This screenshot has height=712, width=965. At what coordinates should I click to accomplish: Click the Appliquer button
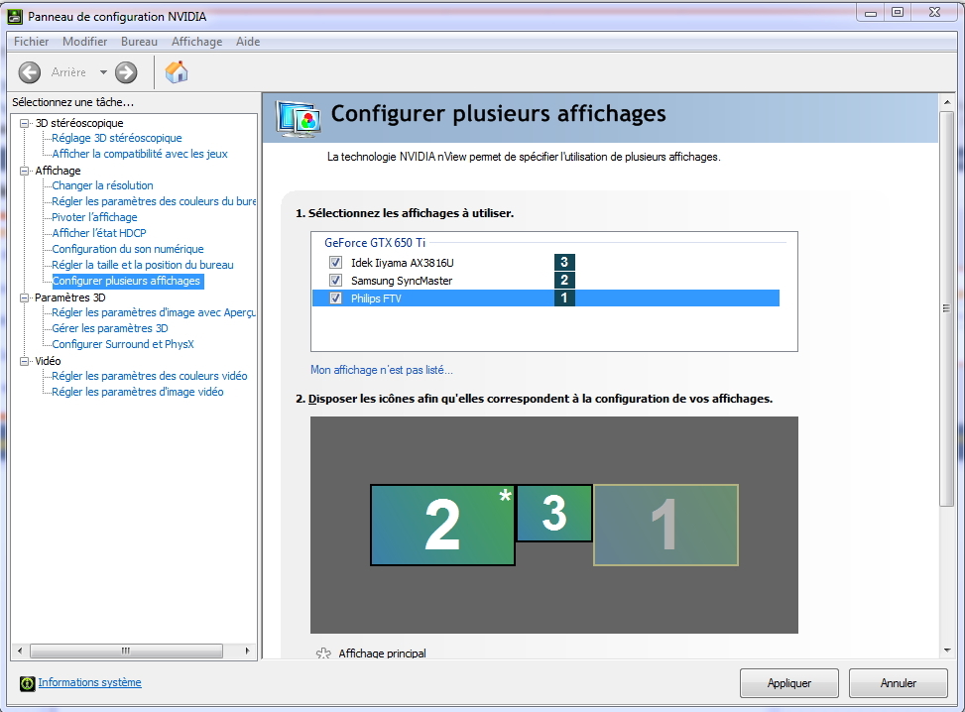[789, 683]
